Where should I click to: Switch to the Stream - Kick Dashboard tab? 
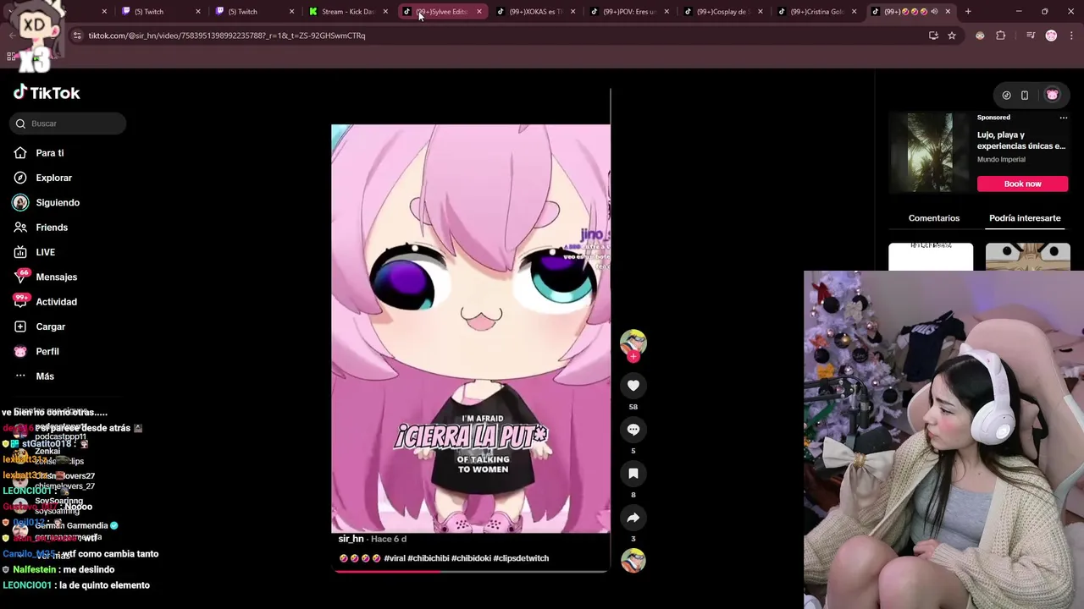[348, 12]
